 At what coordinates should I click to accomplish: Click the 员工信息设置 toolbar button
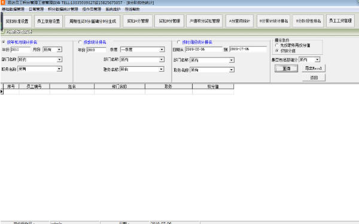pos(48,22)
